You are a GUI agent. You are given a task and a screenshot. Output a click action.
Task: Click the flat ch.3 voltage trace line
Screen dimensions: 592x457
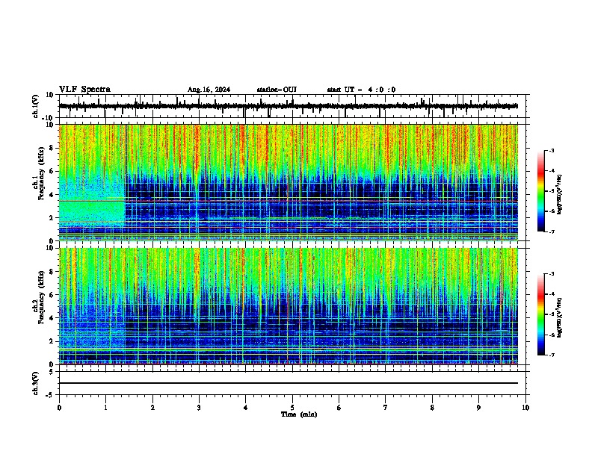click(288, 383)
